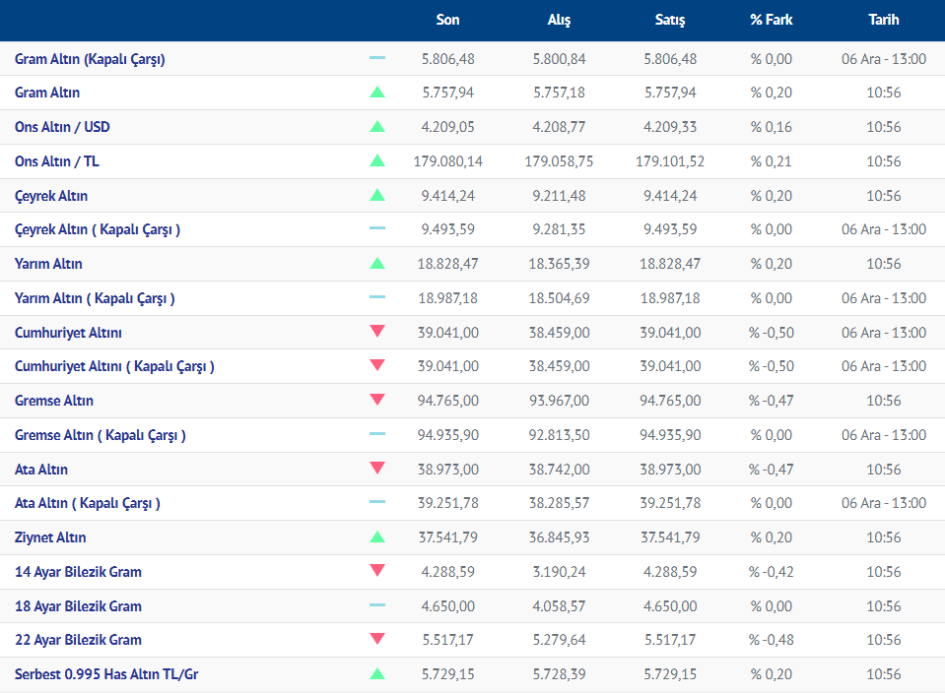Click the red down arrow beside Cumhuriyet Altını
The height and width of the screenshot is (693, 945).
[377, 332]
